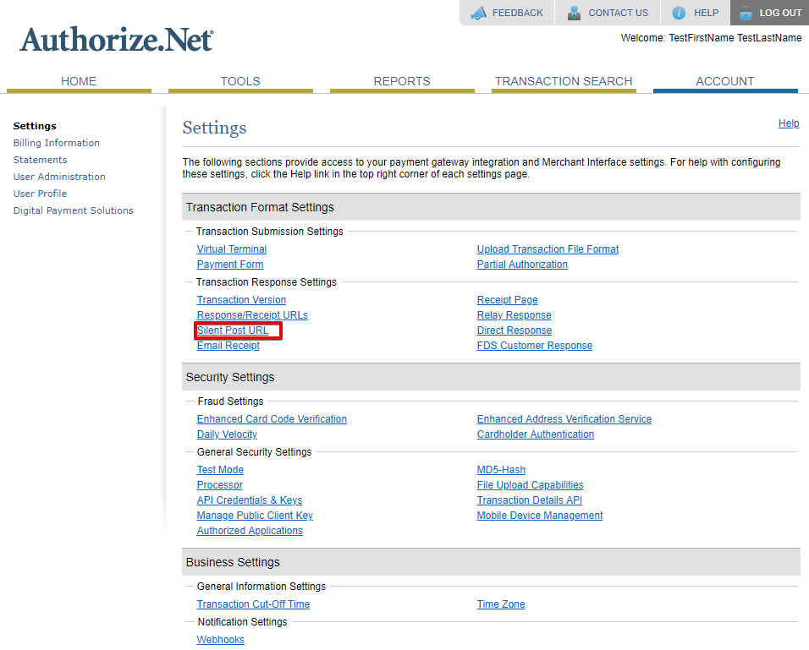This screenshot has width=809, height=650.
Task: Open the Authorized Applications link
Action: point(250,531)
